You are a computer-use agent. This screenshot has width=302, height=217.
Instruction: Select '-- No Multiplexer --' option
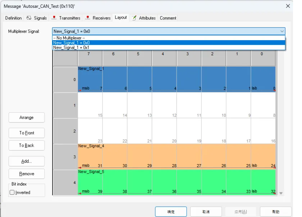tap(69, 38)
